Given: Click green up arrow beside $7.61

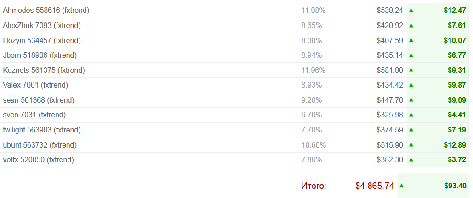Looking at the screenshot, I should [x=411, y=25].
